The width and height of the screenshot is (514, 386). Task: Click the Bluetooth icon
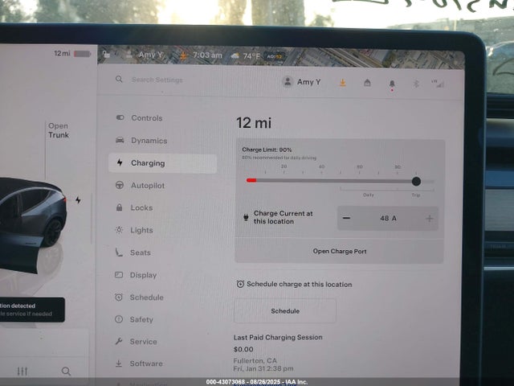(416, 84)
